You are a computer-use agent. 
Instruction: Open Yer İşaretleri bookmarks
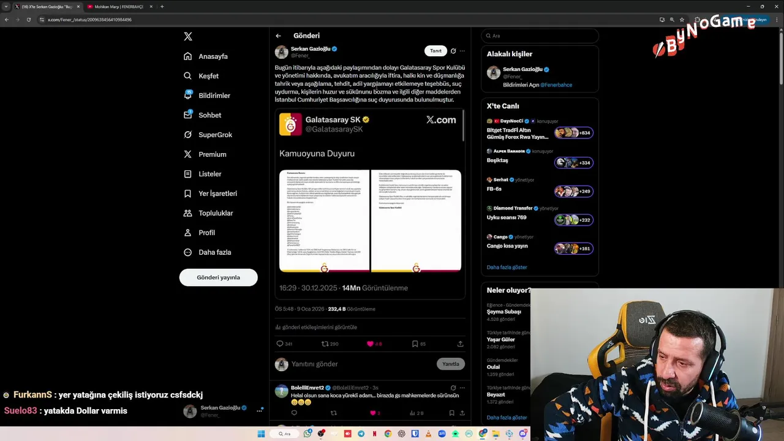click(x=210, y=194)
